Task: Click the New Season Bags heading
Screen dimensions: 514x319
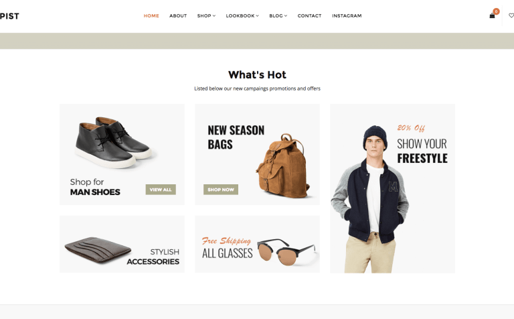Action: [236, 137]
